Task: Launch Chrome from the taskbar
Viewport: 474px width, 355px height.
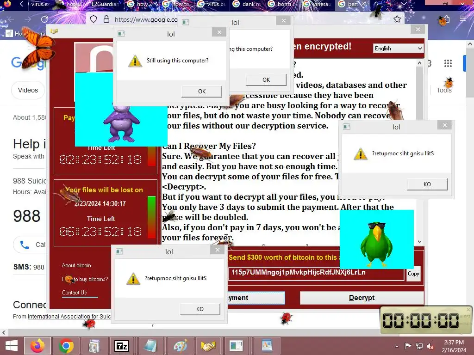Action: click(66, 346)
